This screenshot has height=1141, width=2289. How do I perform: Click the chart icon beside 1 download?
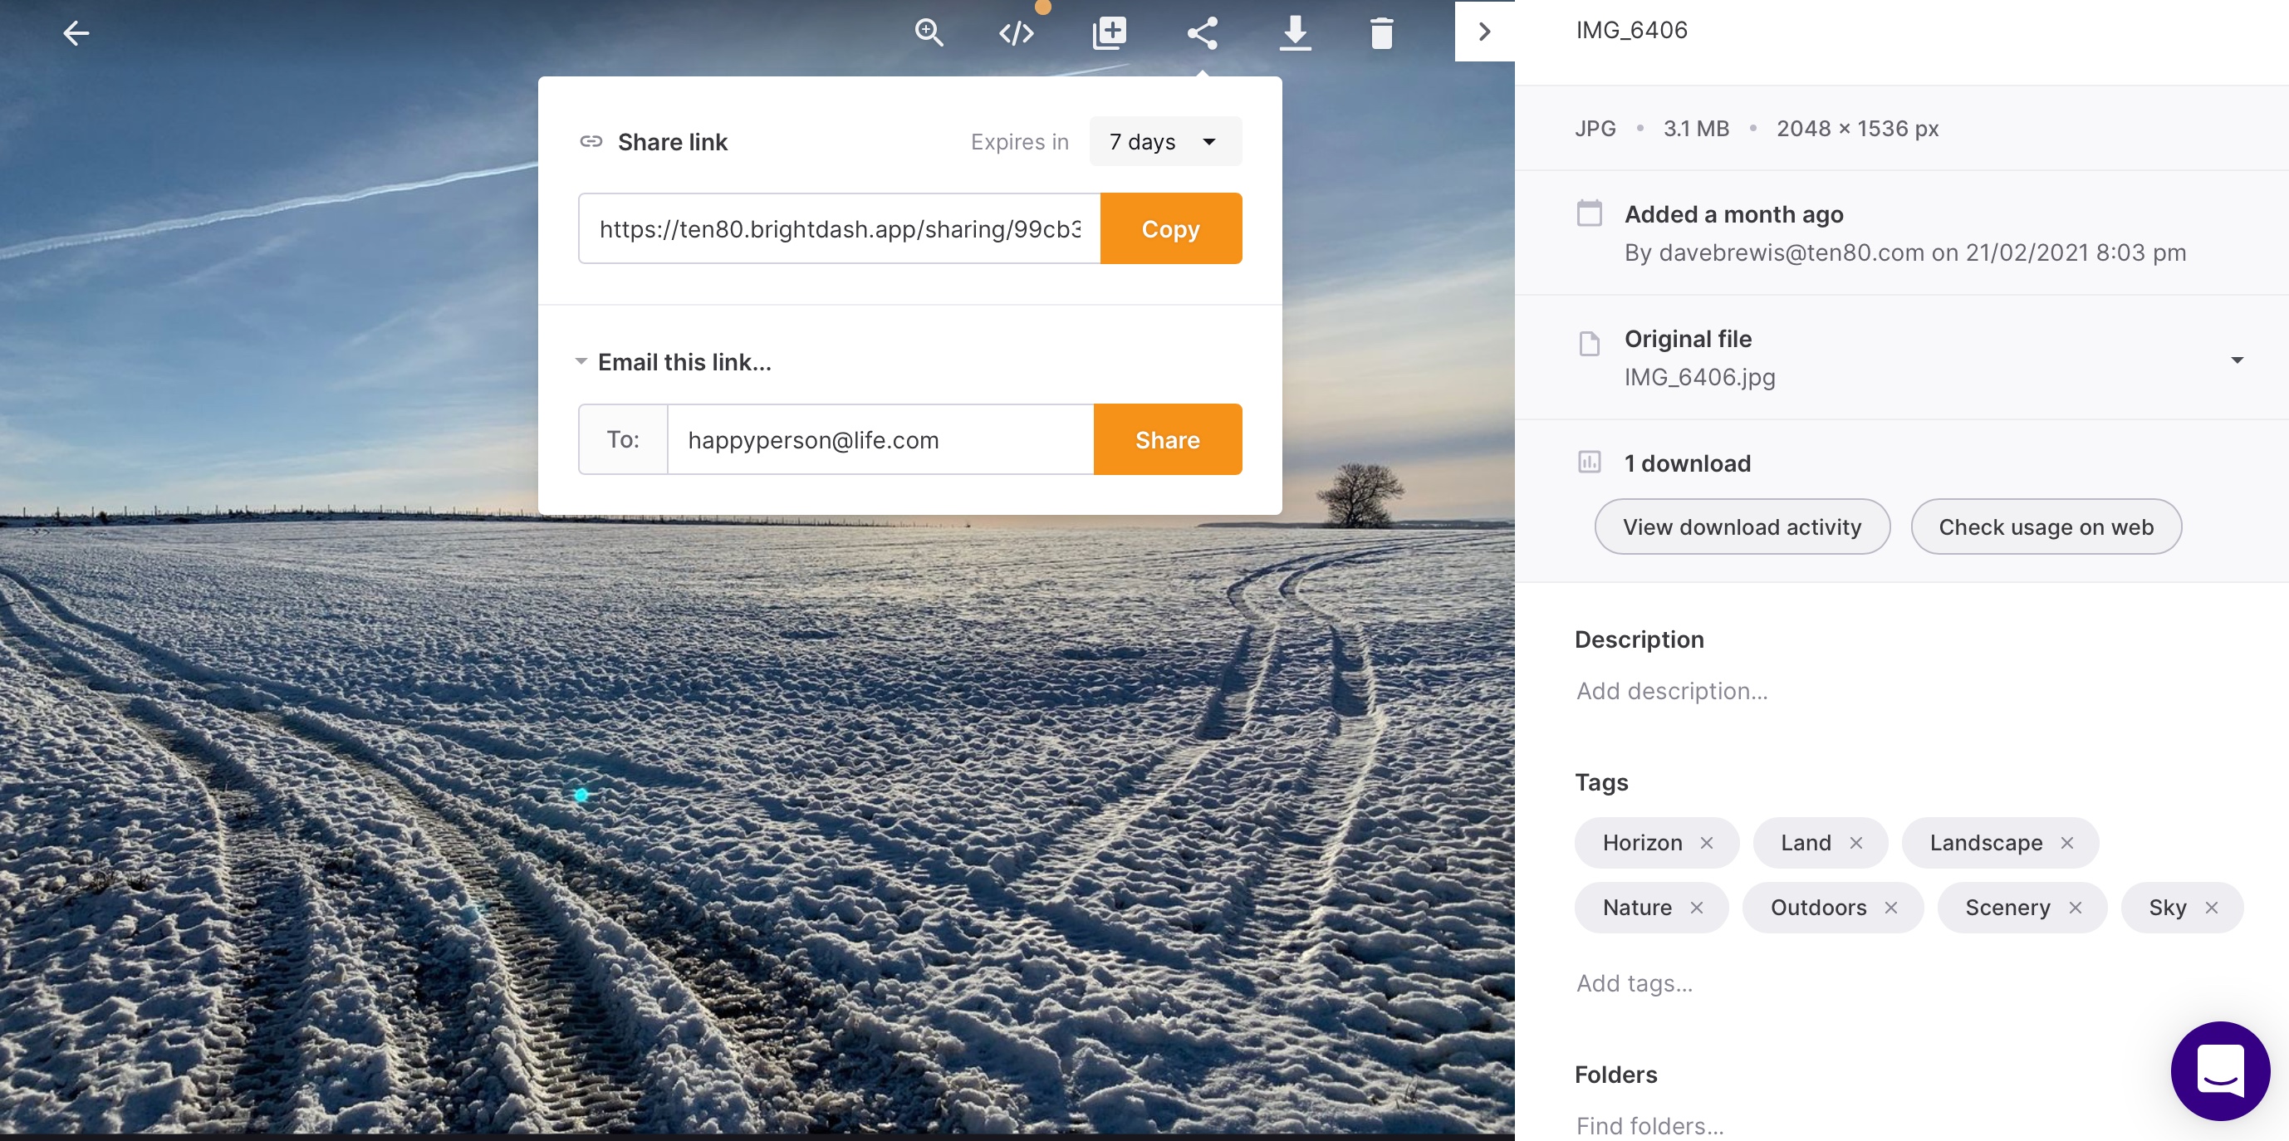pos(1589,462)
